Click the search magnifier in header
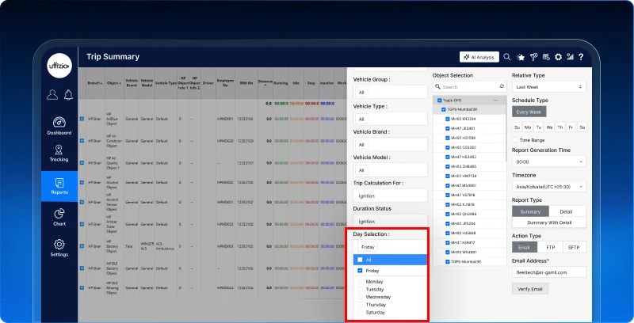Screen dimensions: 634x323 tap(507, 57)
